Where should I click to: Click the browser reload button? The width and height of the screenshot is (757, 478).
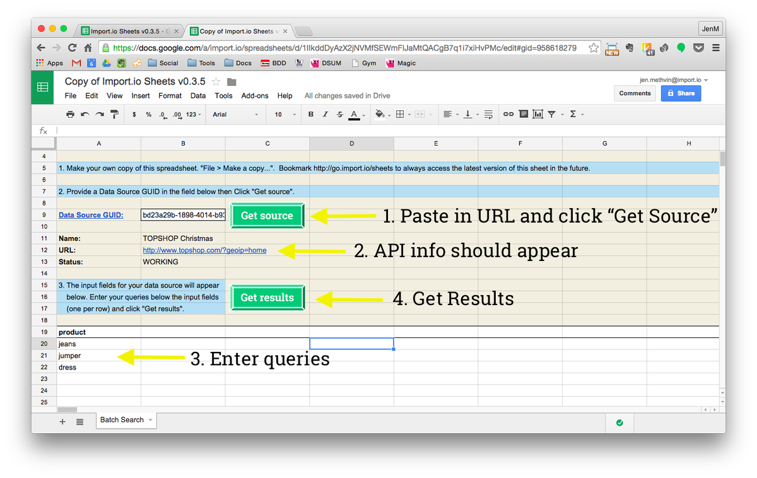(72, 48)
